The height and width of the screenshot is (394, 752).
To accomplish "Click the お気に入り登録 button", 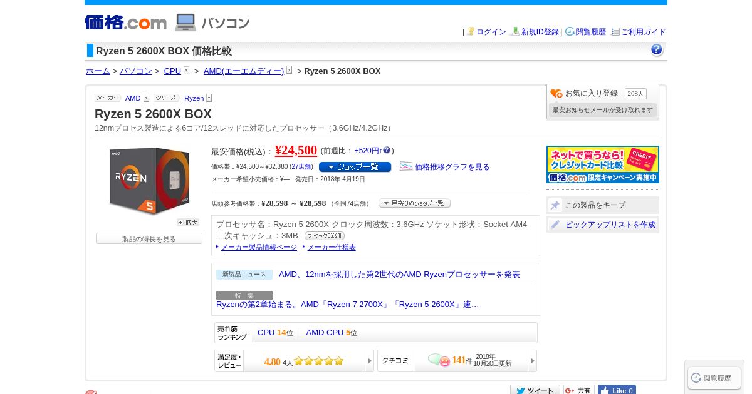I will 592,93.
